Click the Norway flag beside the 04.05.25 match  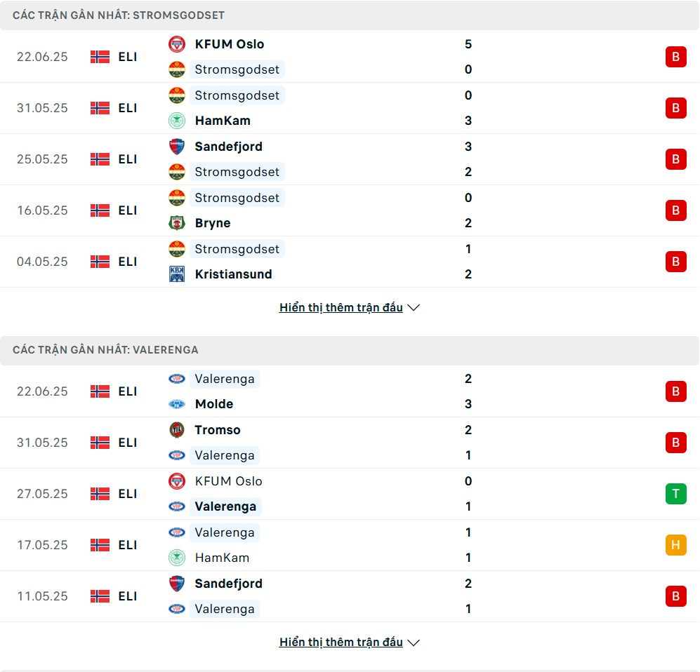(100, 262)
